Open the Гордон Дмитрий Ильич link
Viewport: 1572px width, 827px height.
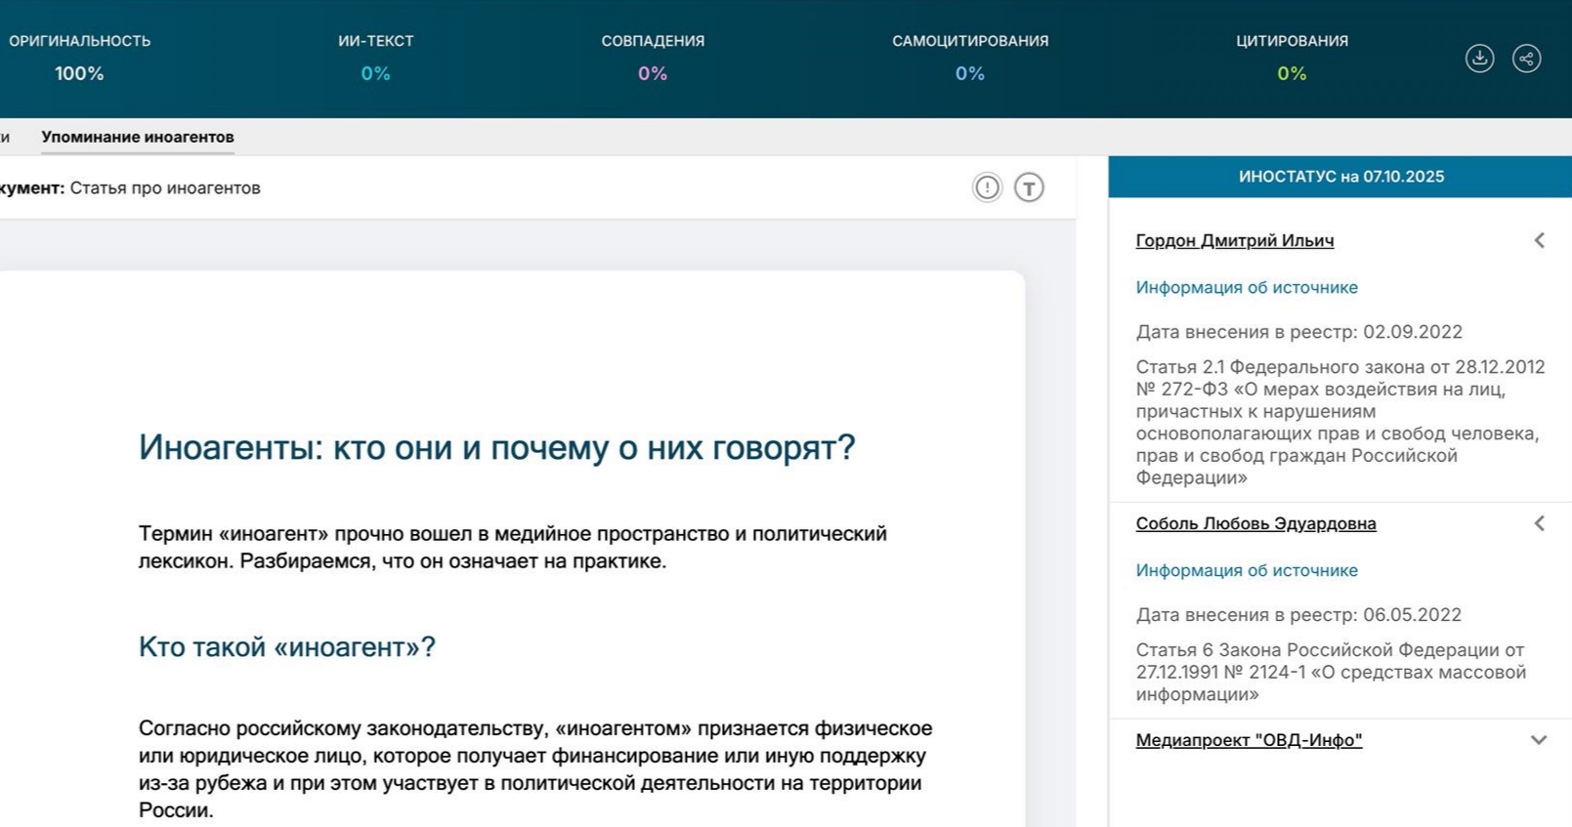point(1234,240)
